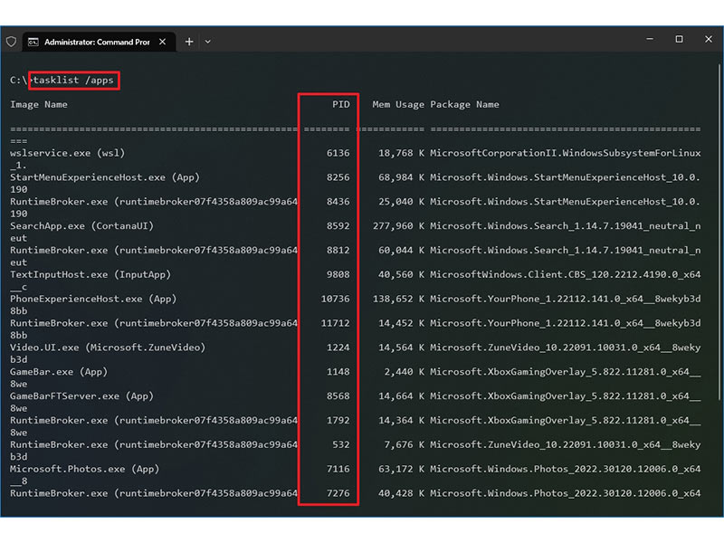Image resolution: width=724 pixels, height=543 pixels.
Task: Click MicrosoftWindows.Client.CBS package name
Action: click(x=566, y=275)
